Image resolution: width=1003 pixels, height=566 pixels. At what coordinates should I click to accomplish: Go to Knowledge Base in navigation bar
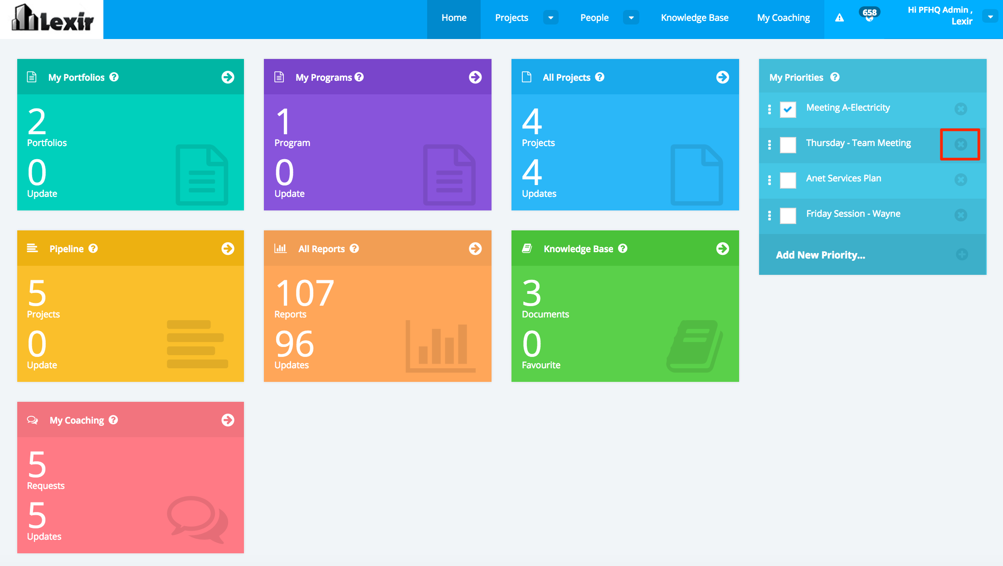[694, 18]
